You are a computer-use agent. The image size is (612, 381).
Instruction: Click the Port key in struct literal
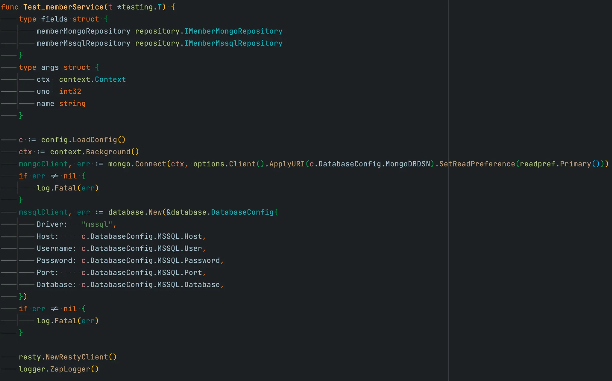pos(45,273)
